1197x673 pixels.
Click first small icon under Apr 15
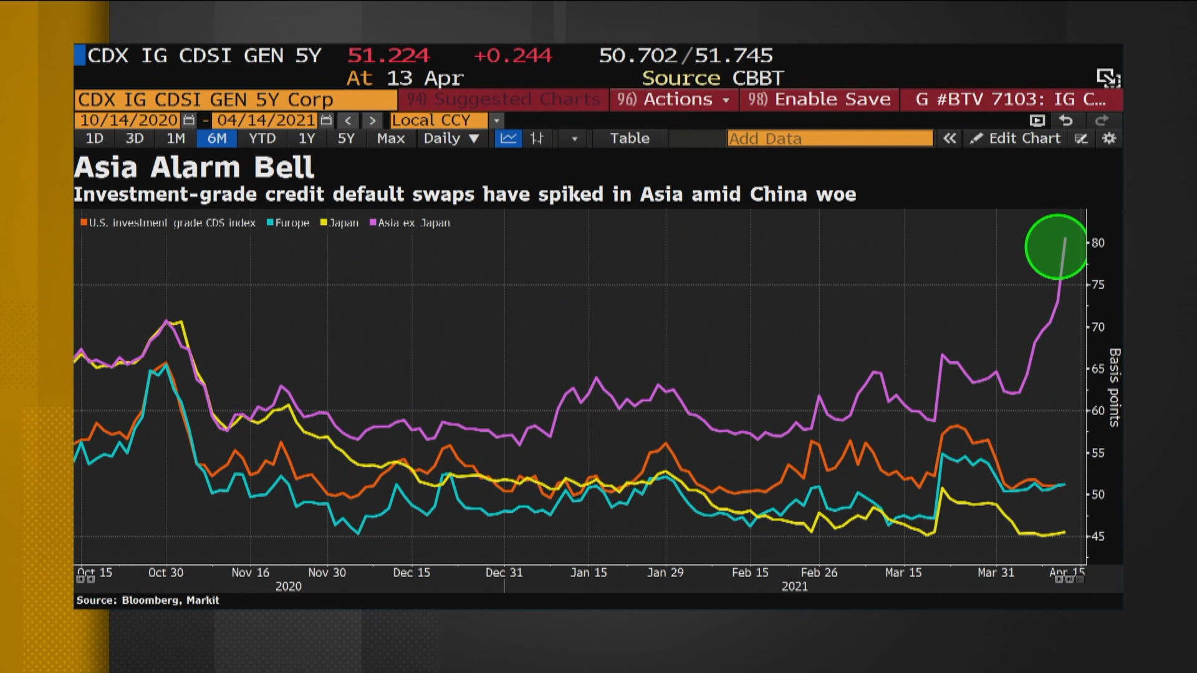click(1059, 580)
